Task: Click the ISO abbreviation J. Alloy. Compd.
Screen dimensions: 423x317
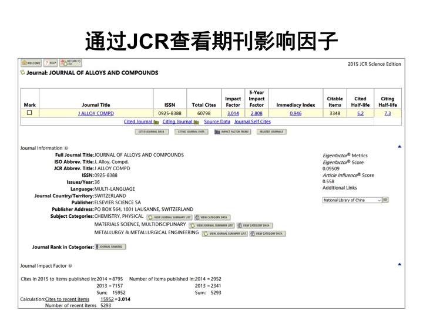Action: click(x=112, y=162)
